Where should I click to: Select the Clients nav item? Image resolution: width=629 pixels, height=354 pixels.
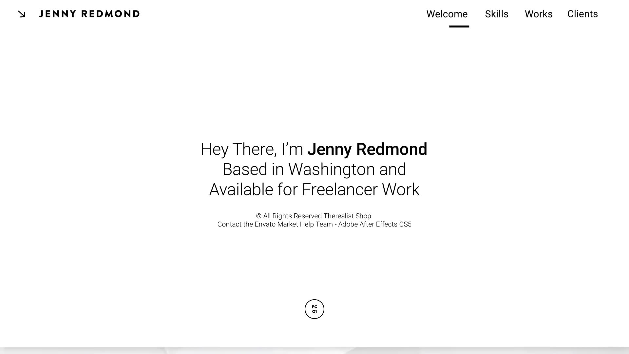pos(582,14)
